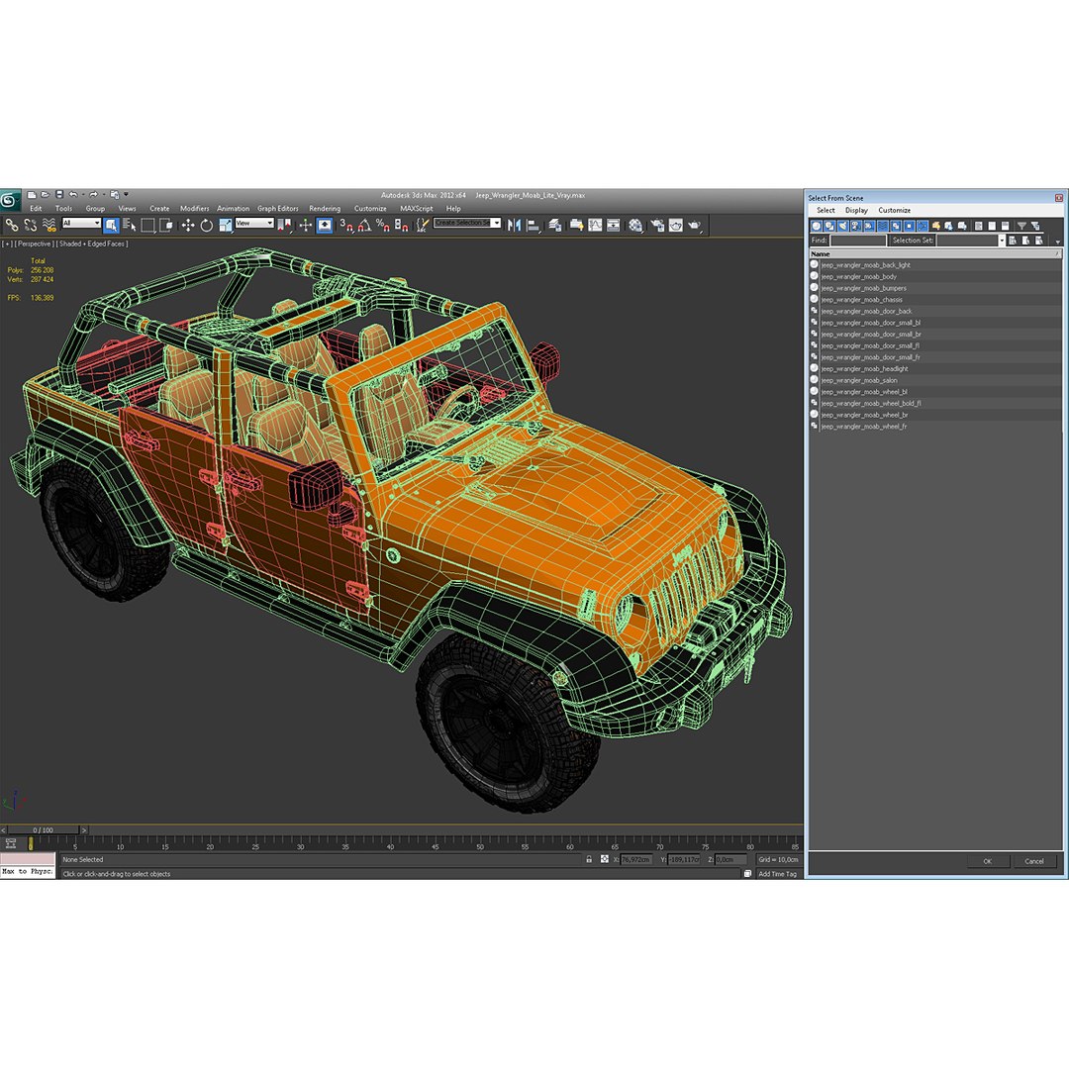Open Render Setup
The image size is (1069, 1069).
pyautogui.click(x=657, y=225)
